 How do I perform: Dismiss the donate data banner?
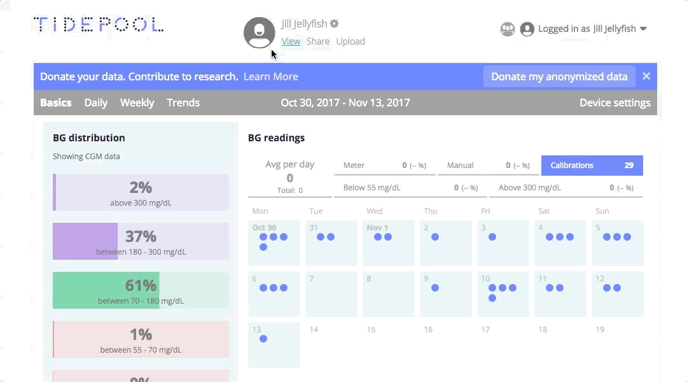(646, 76)
